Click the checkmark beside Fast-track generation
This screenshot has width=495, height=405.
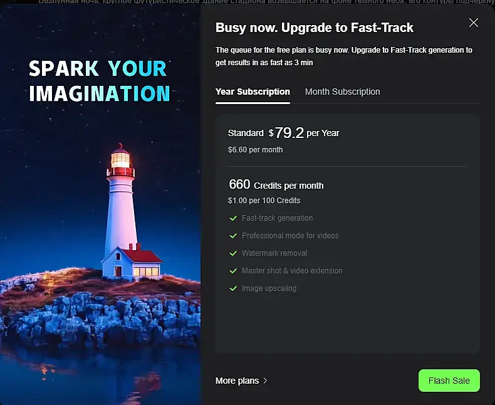click(233, 218)
